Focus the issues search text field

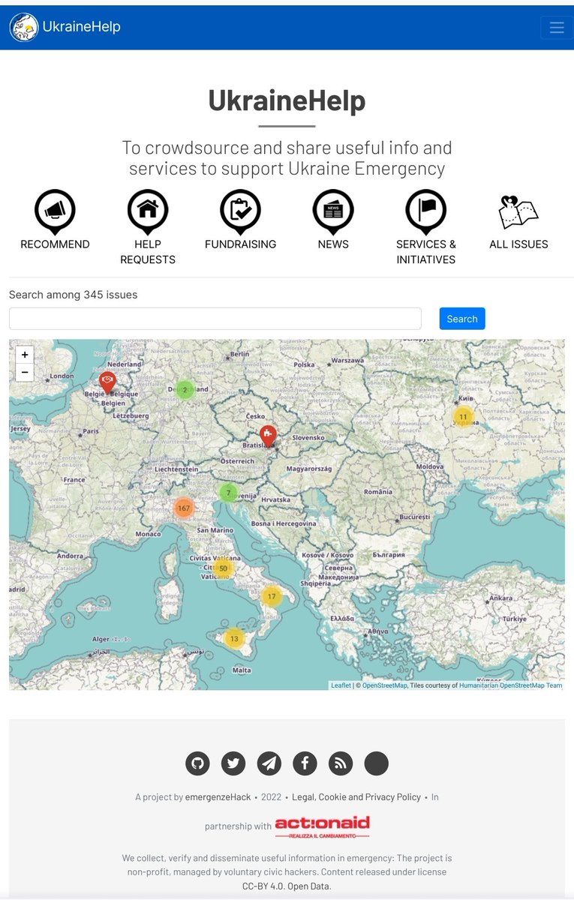(x=215, y=319)
